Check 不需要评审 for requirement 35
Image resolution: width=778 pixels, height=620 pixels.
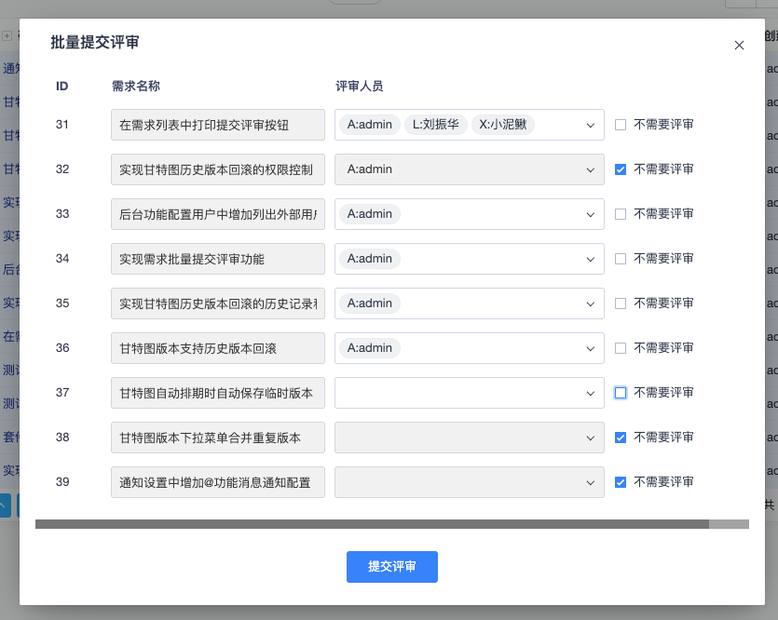[621, 303]
